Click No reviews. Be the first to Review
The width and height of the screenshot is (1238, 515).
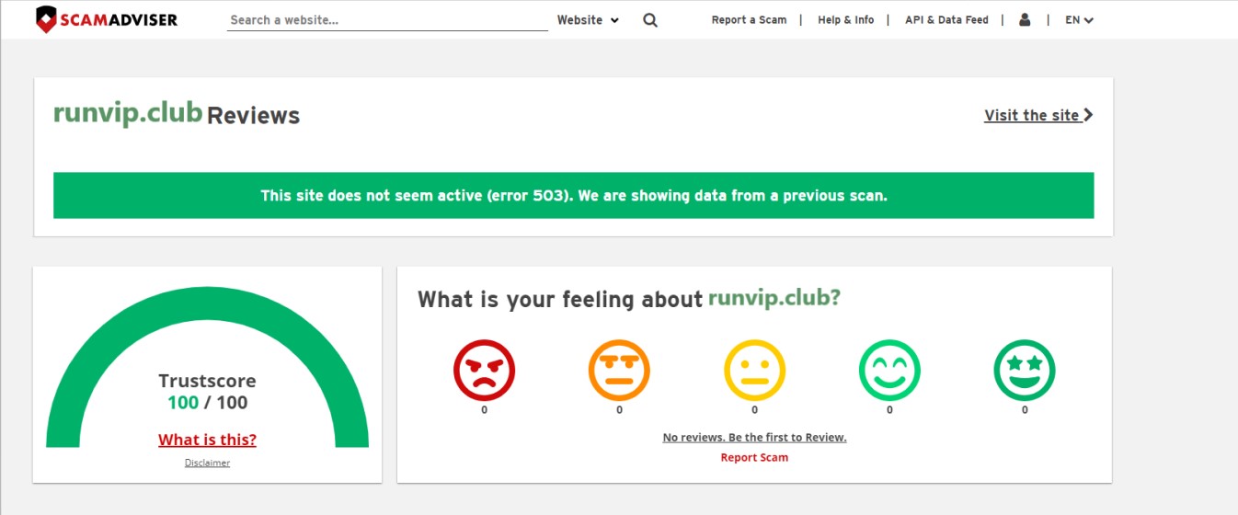(x=754, y=438)
